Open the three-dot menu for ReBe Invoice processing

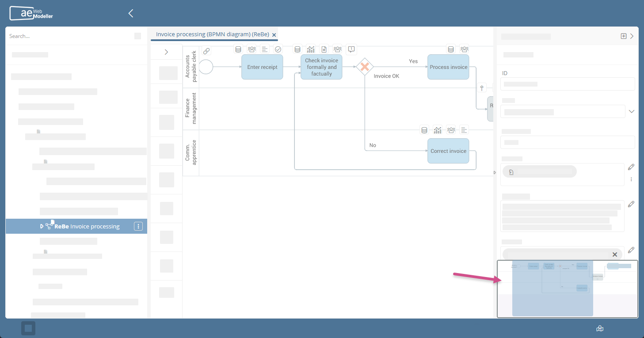138,226
